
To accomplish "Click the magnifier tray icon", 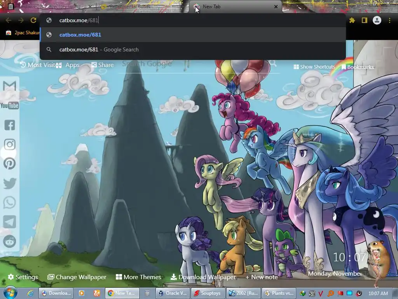I will click(331, 294).
